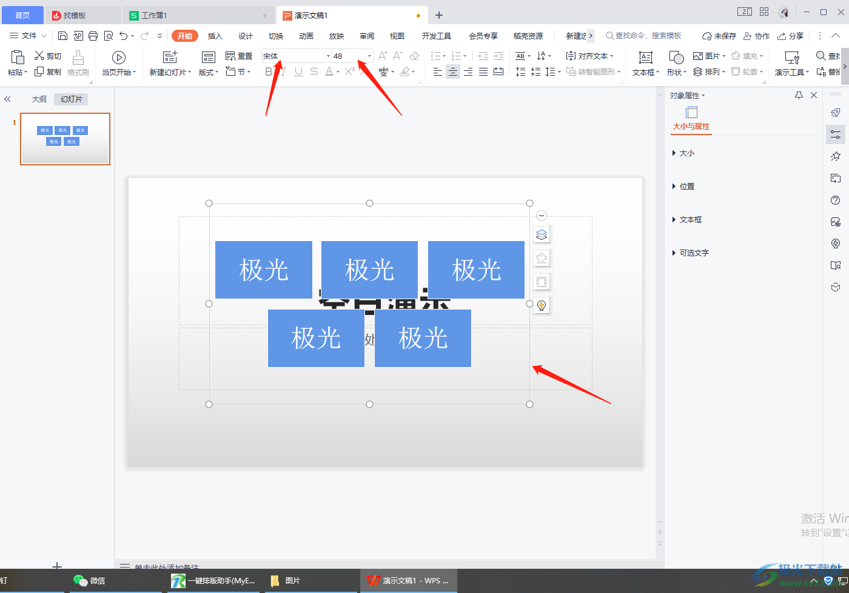
Task: Switch to the 工作簿1 document tab
Action: [x=198, y=15]
